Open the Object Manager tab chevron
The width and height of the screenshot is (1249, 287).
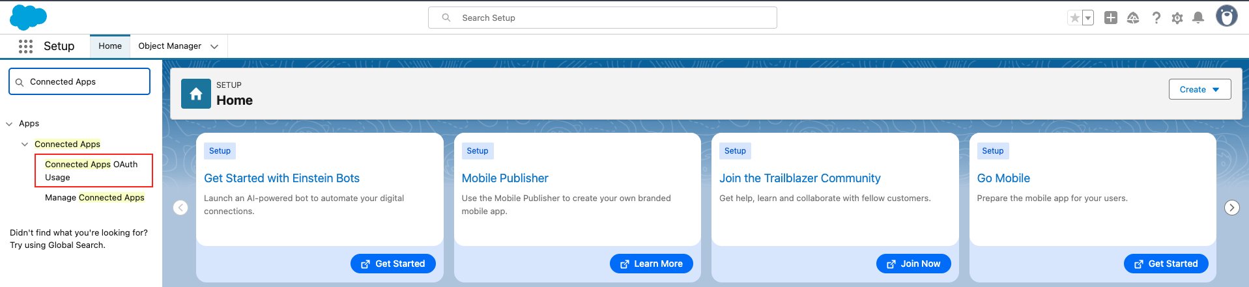click(214, 46)
